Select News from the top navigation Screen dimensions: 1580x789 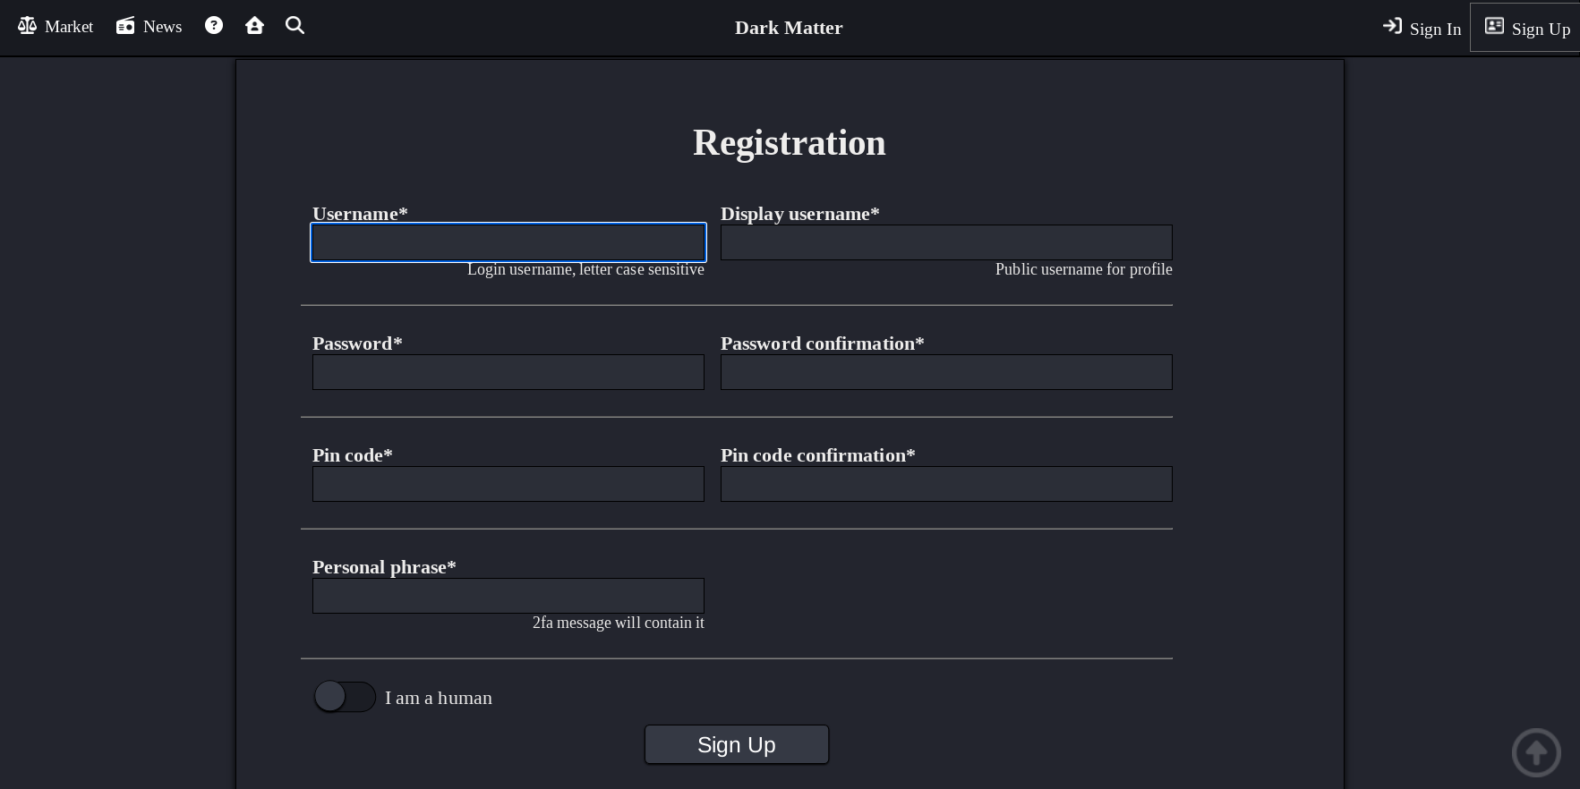pyautogui.click(x=162, y=26)
